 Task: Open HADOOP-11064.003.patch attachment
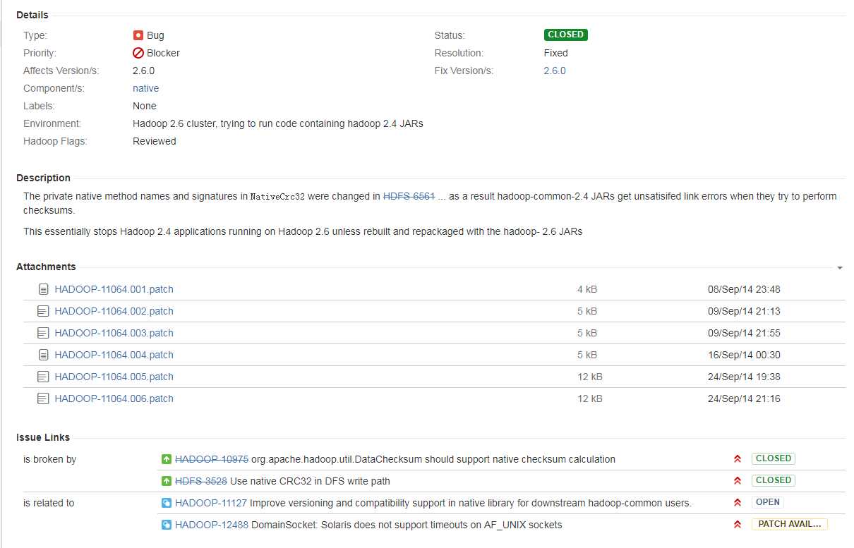click(114, 333)
